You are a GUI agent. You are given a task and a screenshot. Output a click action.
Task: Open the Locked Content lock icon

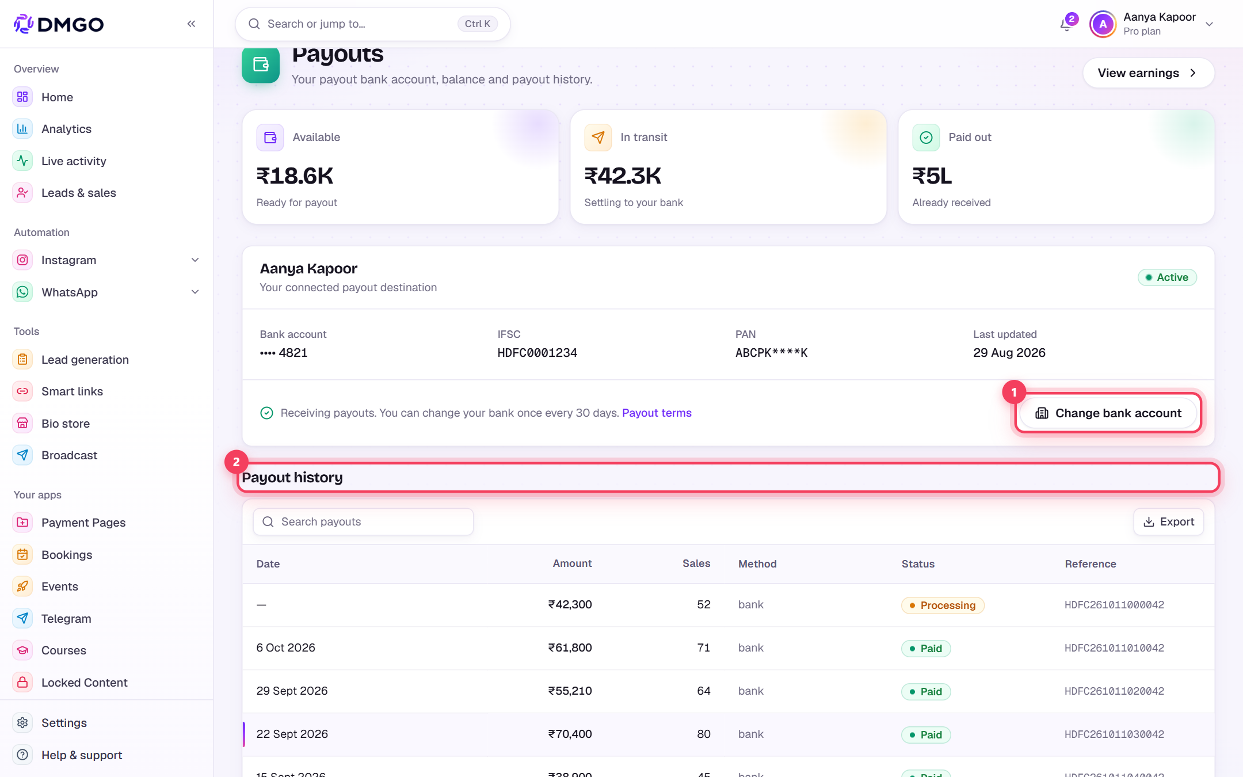[x=22, y=682]
